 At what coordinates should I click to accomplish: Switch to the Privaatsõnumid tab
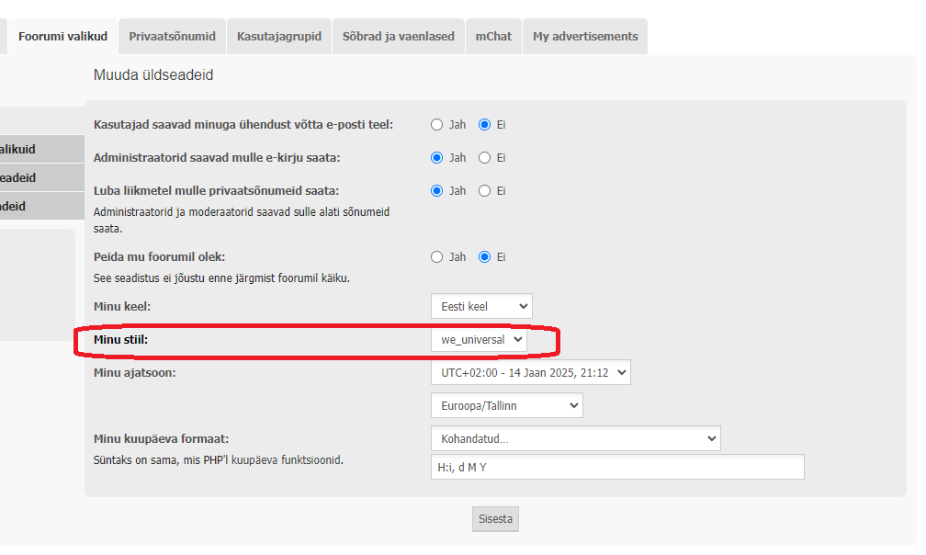(x=172, y=37)
